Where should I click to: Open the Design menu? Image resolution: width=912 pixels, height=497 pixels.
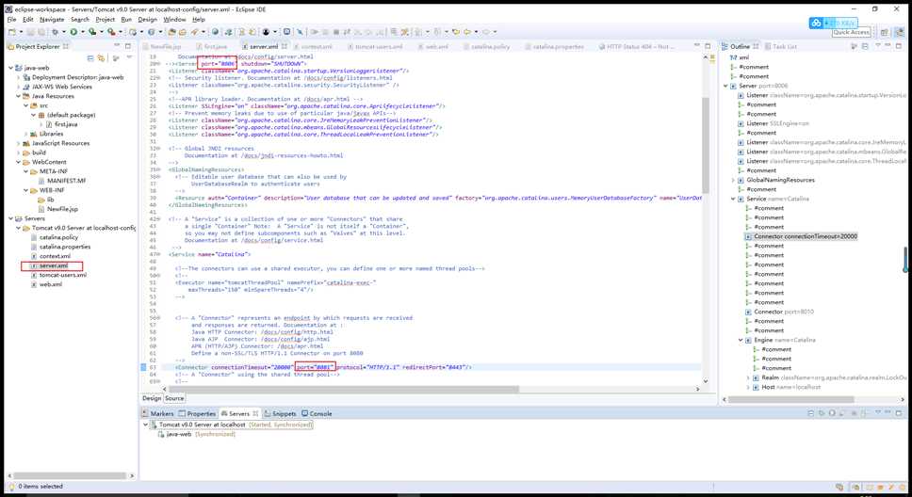(147, 19)
